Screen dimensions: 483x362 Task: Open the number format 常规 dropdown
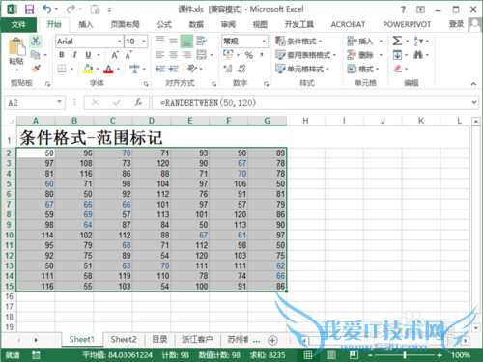264,42
